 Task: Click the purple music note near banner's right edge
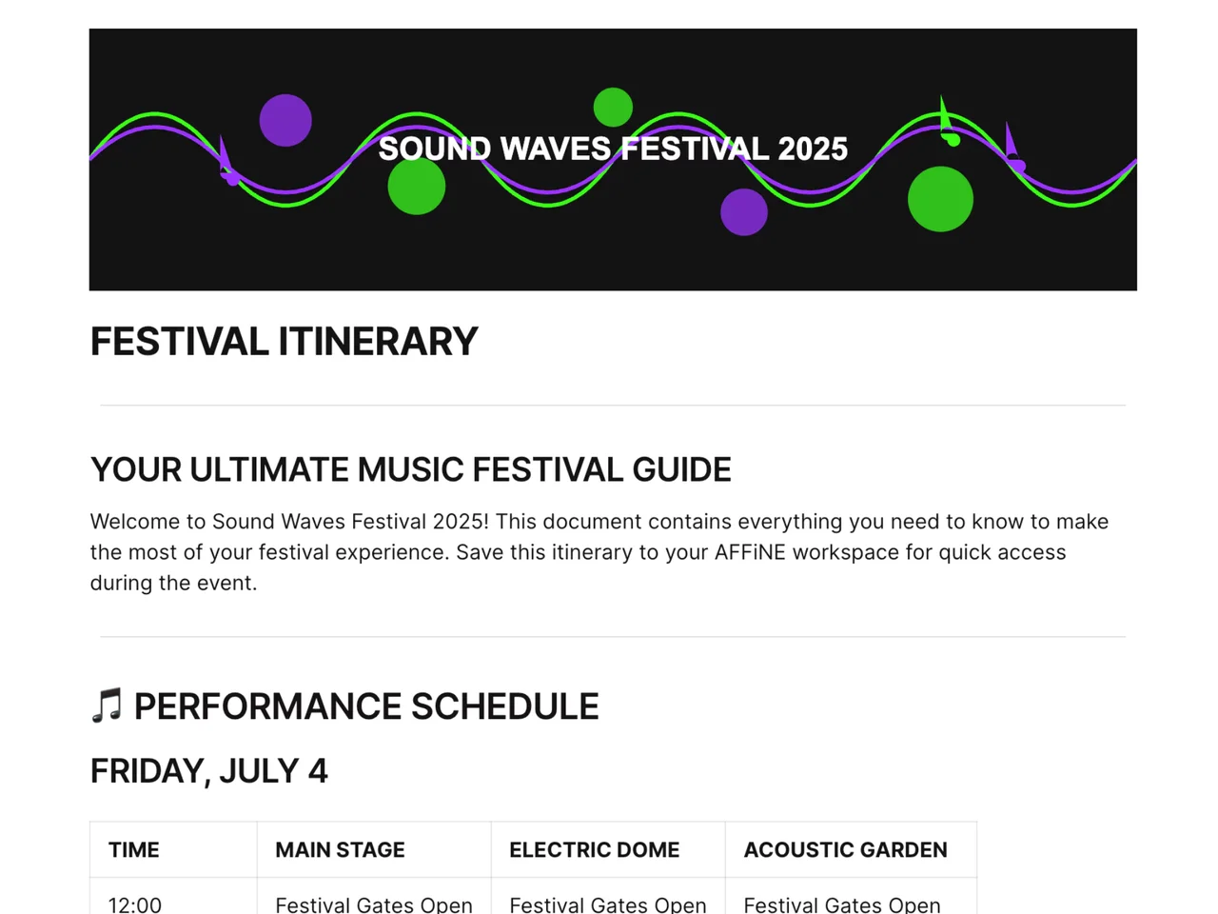(x=1014, y=149)
